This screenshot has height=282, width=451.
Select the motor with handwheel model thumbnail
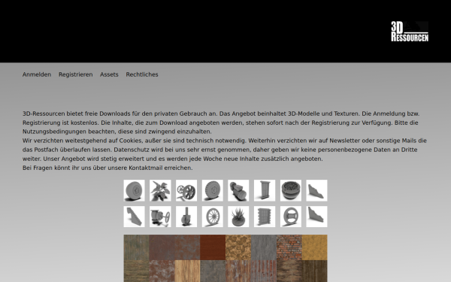coord(160,217)
